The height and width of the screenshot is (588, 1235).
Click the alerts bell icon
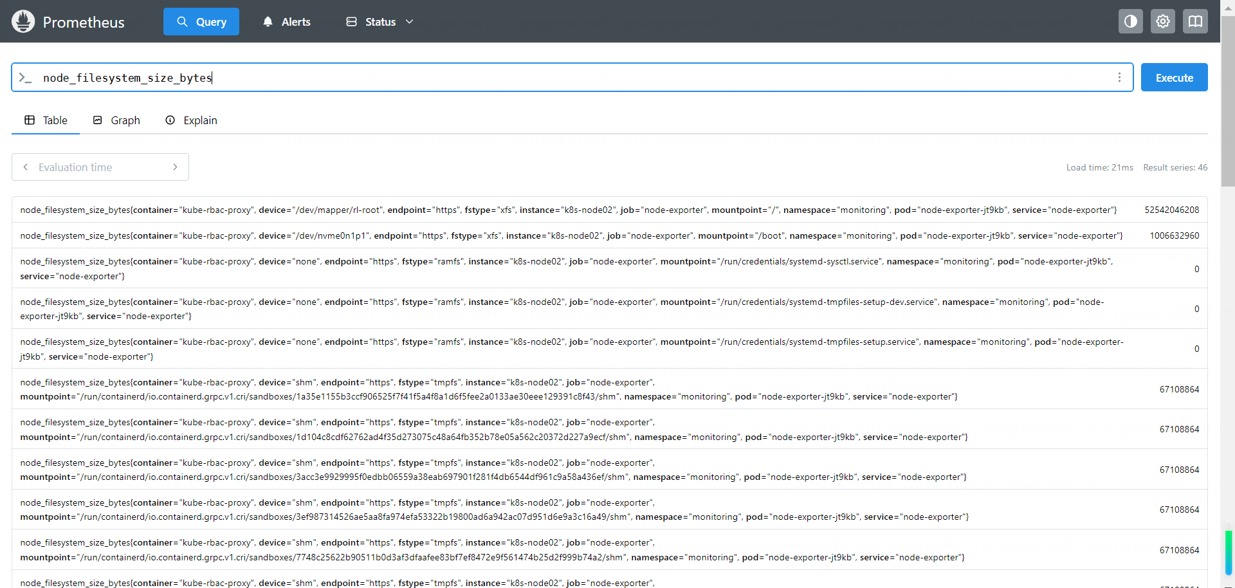pos(268,22)
